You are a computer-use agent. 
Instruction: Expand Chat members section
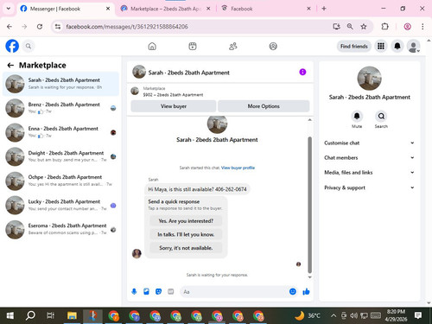[370, 157]
